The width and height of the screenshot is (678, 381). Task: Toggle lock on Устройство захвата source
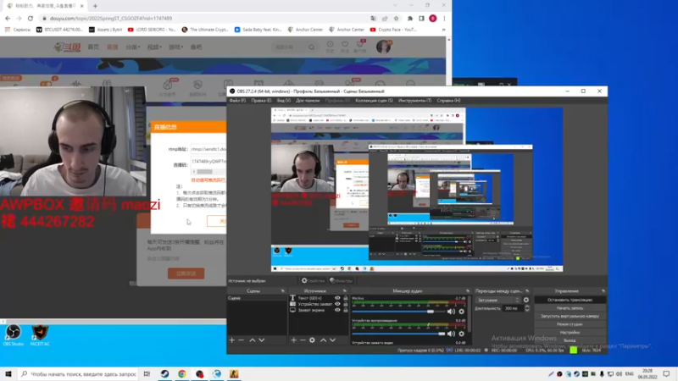pyautogui.click(x=346, y=304)
